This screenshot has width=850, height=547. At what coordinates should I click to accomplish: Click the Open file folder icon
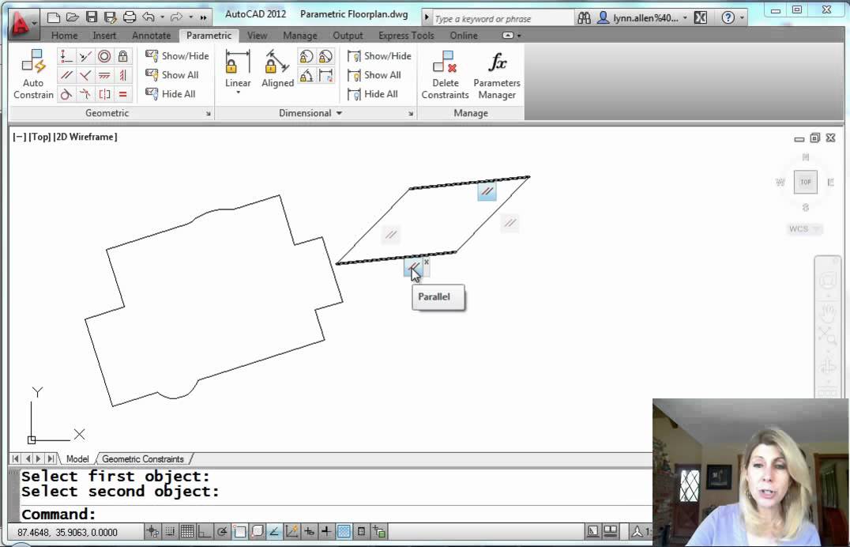click(x=72, y=17)
